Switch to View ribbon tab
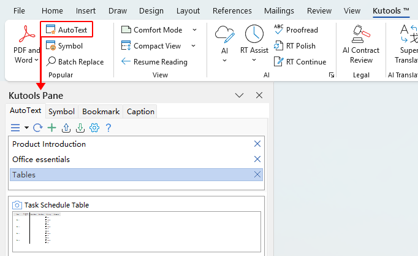 coord(352,11)
